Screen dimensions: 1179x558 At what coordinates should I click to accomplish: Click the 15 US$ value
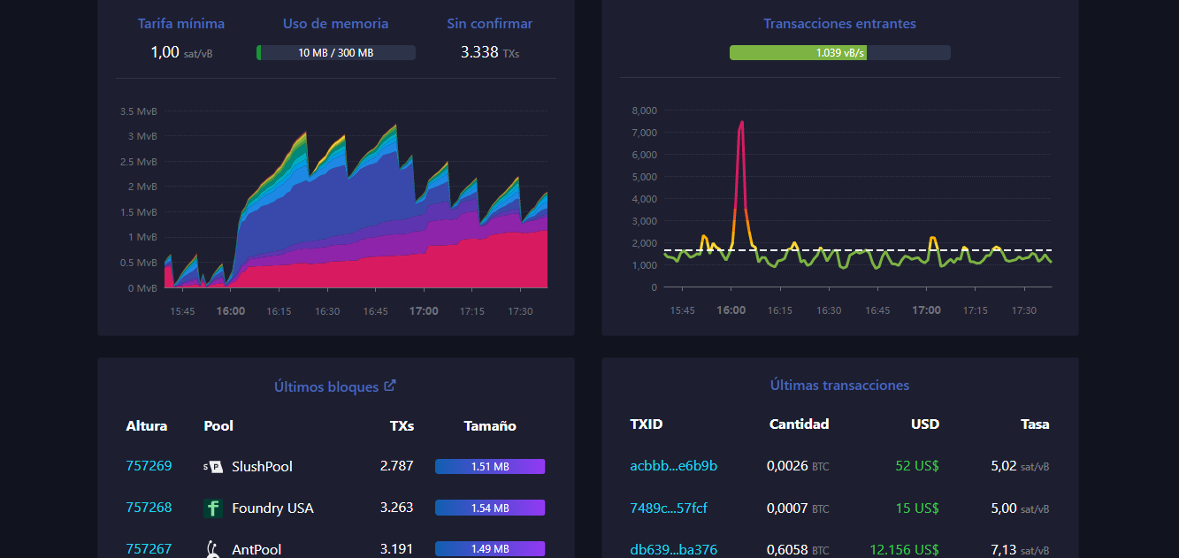[917, 508]
